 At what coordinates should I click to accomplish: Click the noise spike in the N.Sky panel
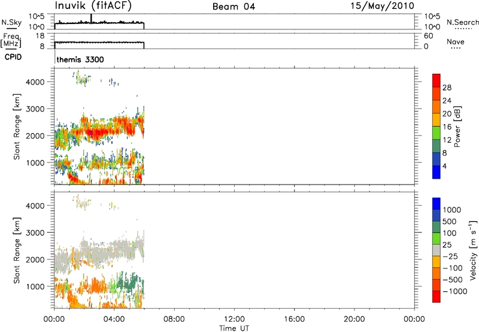(x=91, y=19)
